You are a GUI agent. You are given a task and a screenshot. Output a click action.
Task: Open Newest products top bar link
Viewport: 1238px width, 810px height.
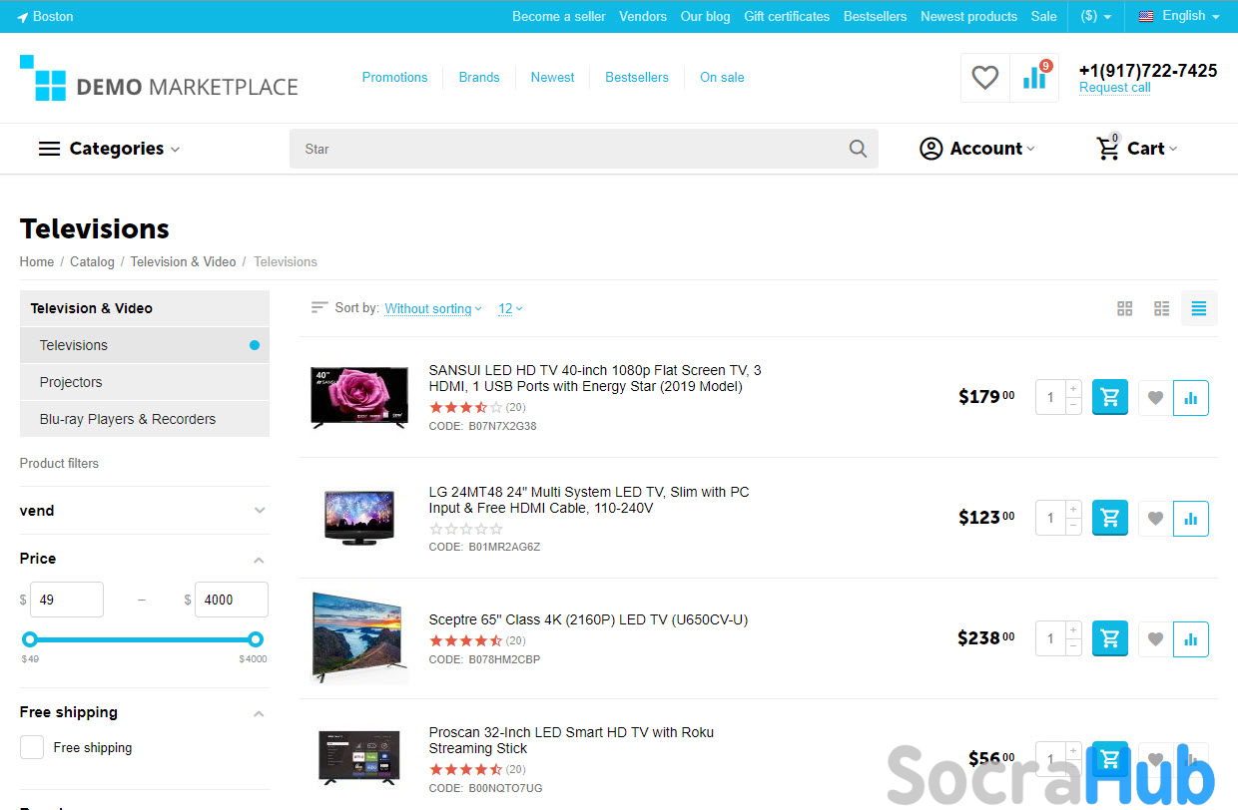point(968,16)
